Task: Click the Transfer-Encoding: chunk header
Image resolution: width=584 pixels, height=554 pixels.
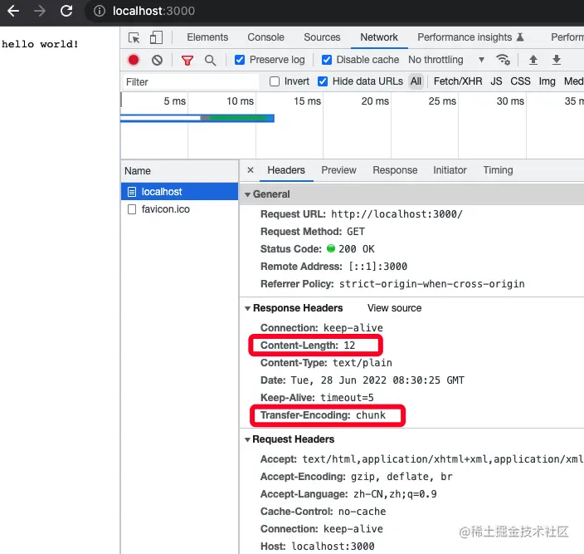Action: 323,415
